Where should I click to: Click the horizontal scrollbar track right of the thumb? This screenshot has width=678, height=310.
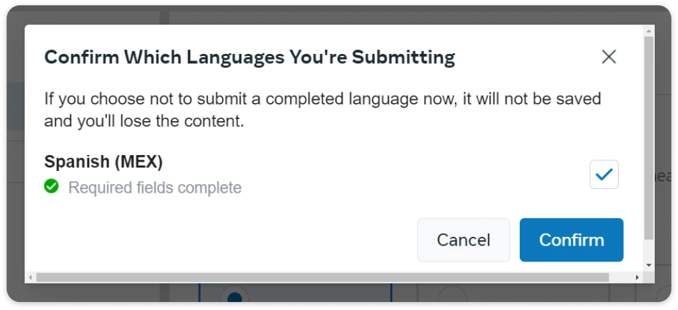tap(621, 277)
